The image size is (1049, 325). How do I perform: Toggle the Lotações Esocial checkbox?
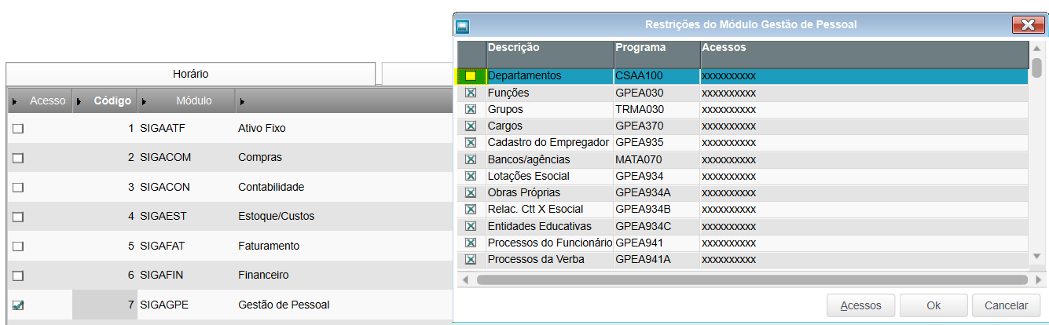click(x=471, y=176)
